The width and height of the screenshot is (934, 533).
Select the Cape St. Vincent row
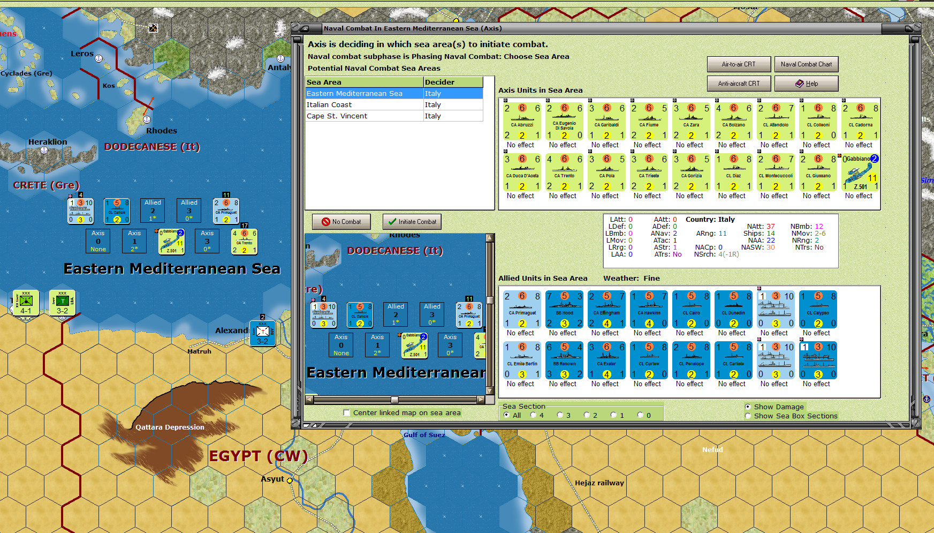tap(394, 116)
